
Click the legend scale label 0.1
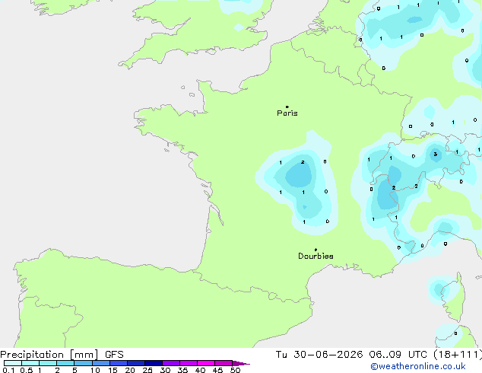point(8,370)
